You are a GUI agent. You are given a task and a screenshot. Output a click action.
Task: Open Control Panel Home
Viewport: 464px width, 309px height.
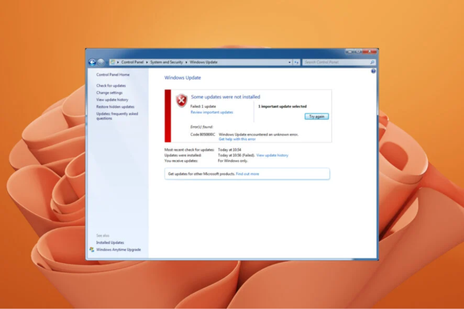pyautogui.click(x=113, y=75)
